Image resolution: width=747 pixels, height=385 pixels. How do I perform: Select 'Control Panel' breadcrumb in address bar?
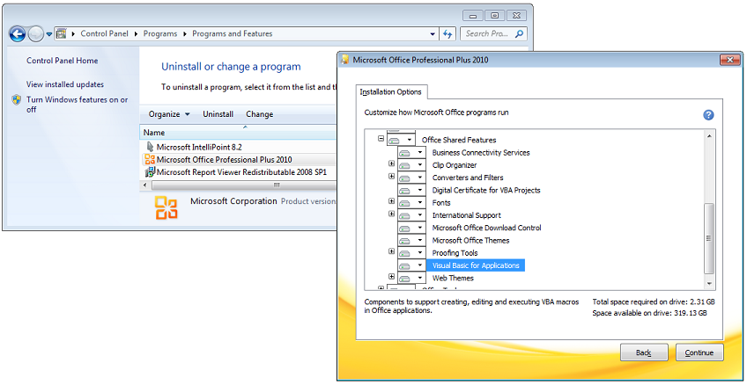[x=106, y=33]
